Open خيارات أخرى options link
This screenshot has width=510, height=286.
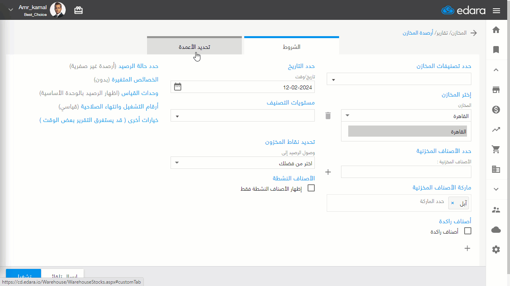[x=99, y=120]
